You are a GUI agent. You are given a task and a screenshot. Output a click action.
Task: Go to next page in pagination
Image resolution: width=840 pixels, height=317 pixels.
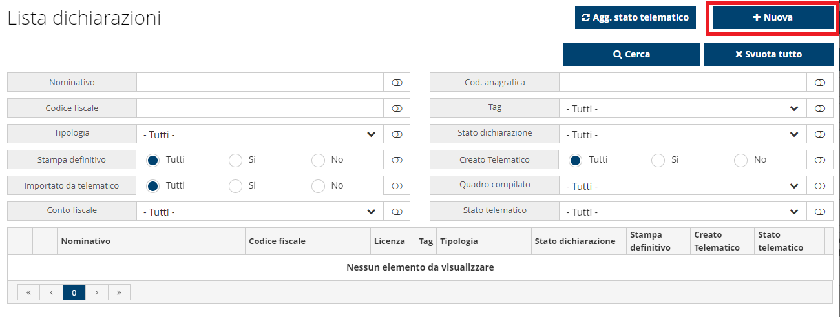coord(97,292)
